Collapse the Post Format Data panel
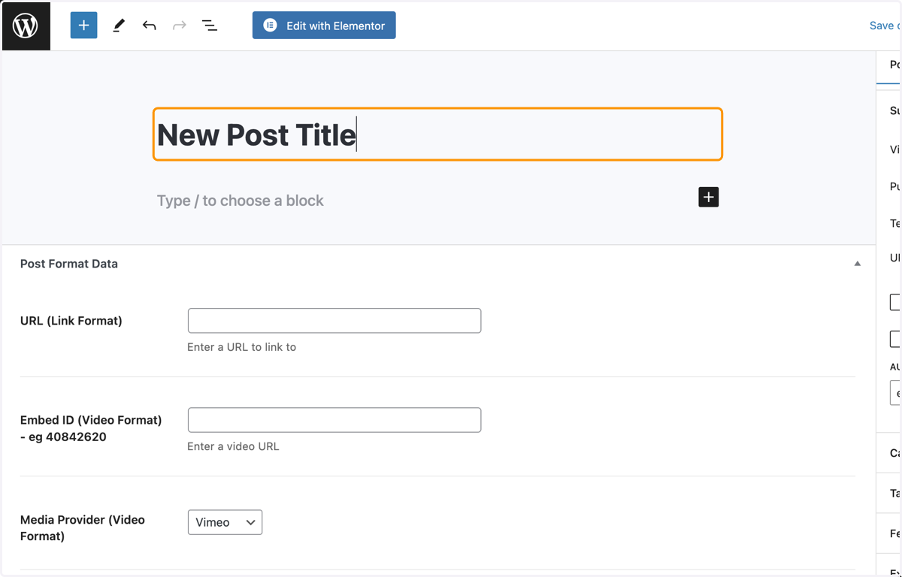The width and height of the screenshot is (902, 577). point(857,264)
